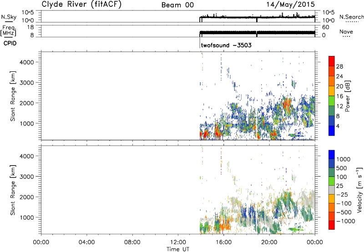Click the 28 tick on power colorbar
Screen dimensions: 364x252
339,66
